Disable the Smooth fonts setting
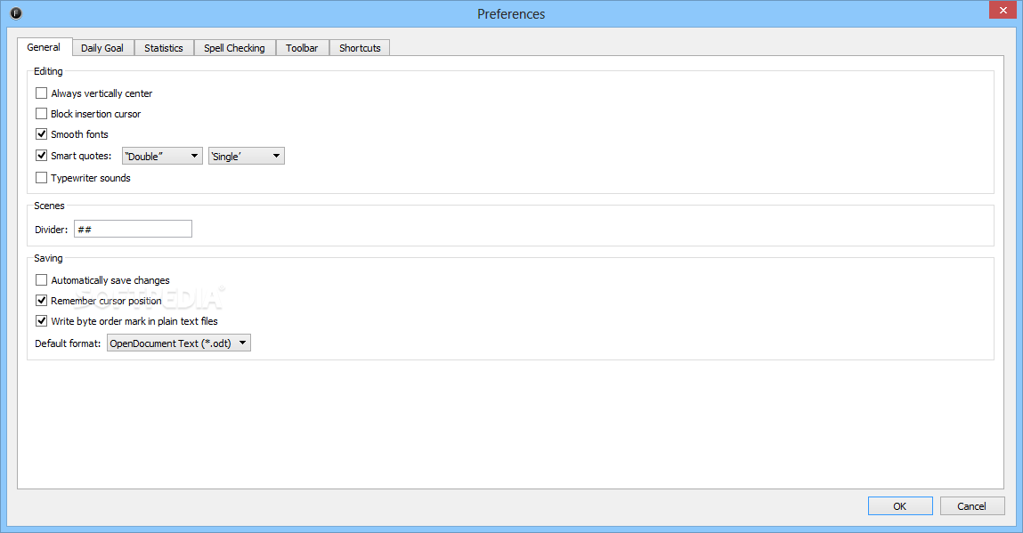The width and height of the screenshot is (1023, 533). [41, 133]
